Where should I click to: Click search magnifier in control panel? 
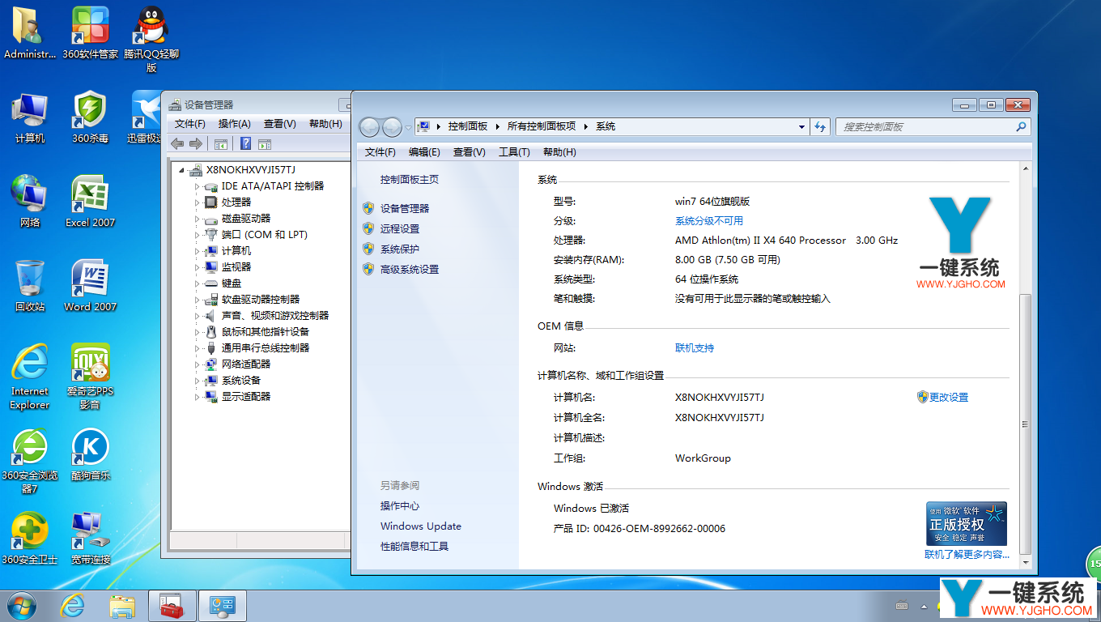pyautogui.click(x=1021, y=126)
